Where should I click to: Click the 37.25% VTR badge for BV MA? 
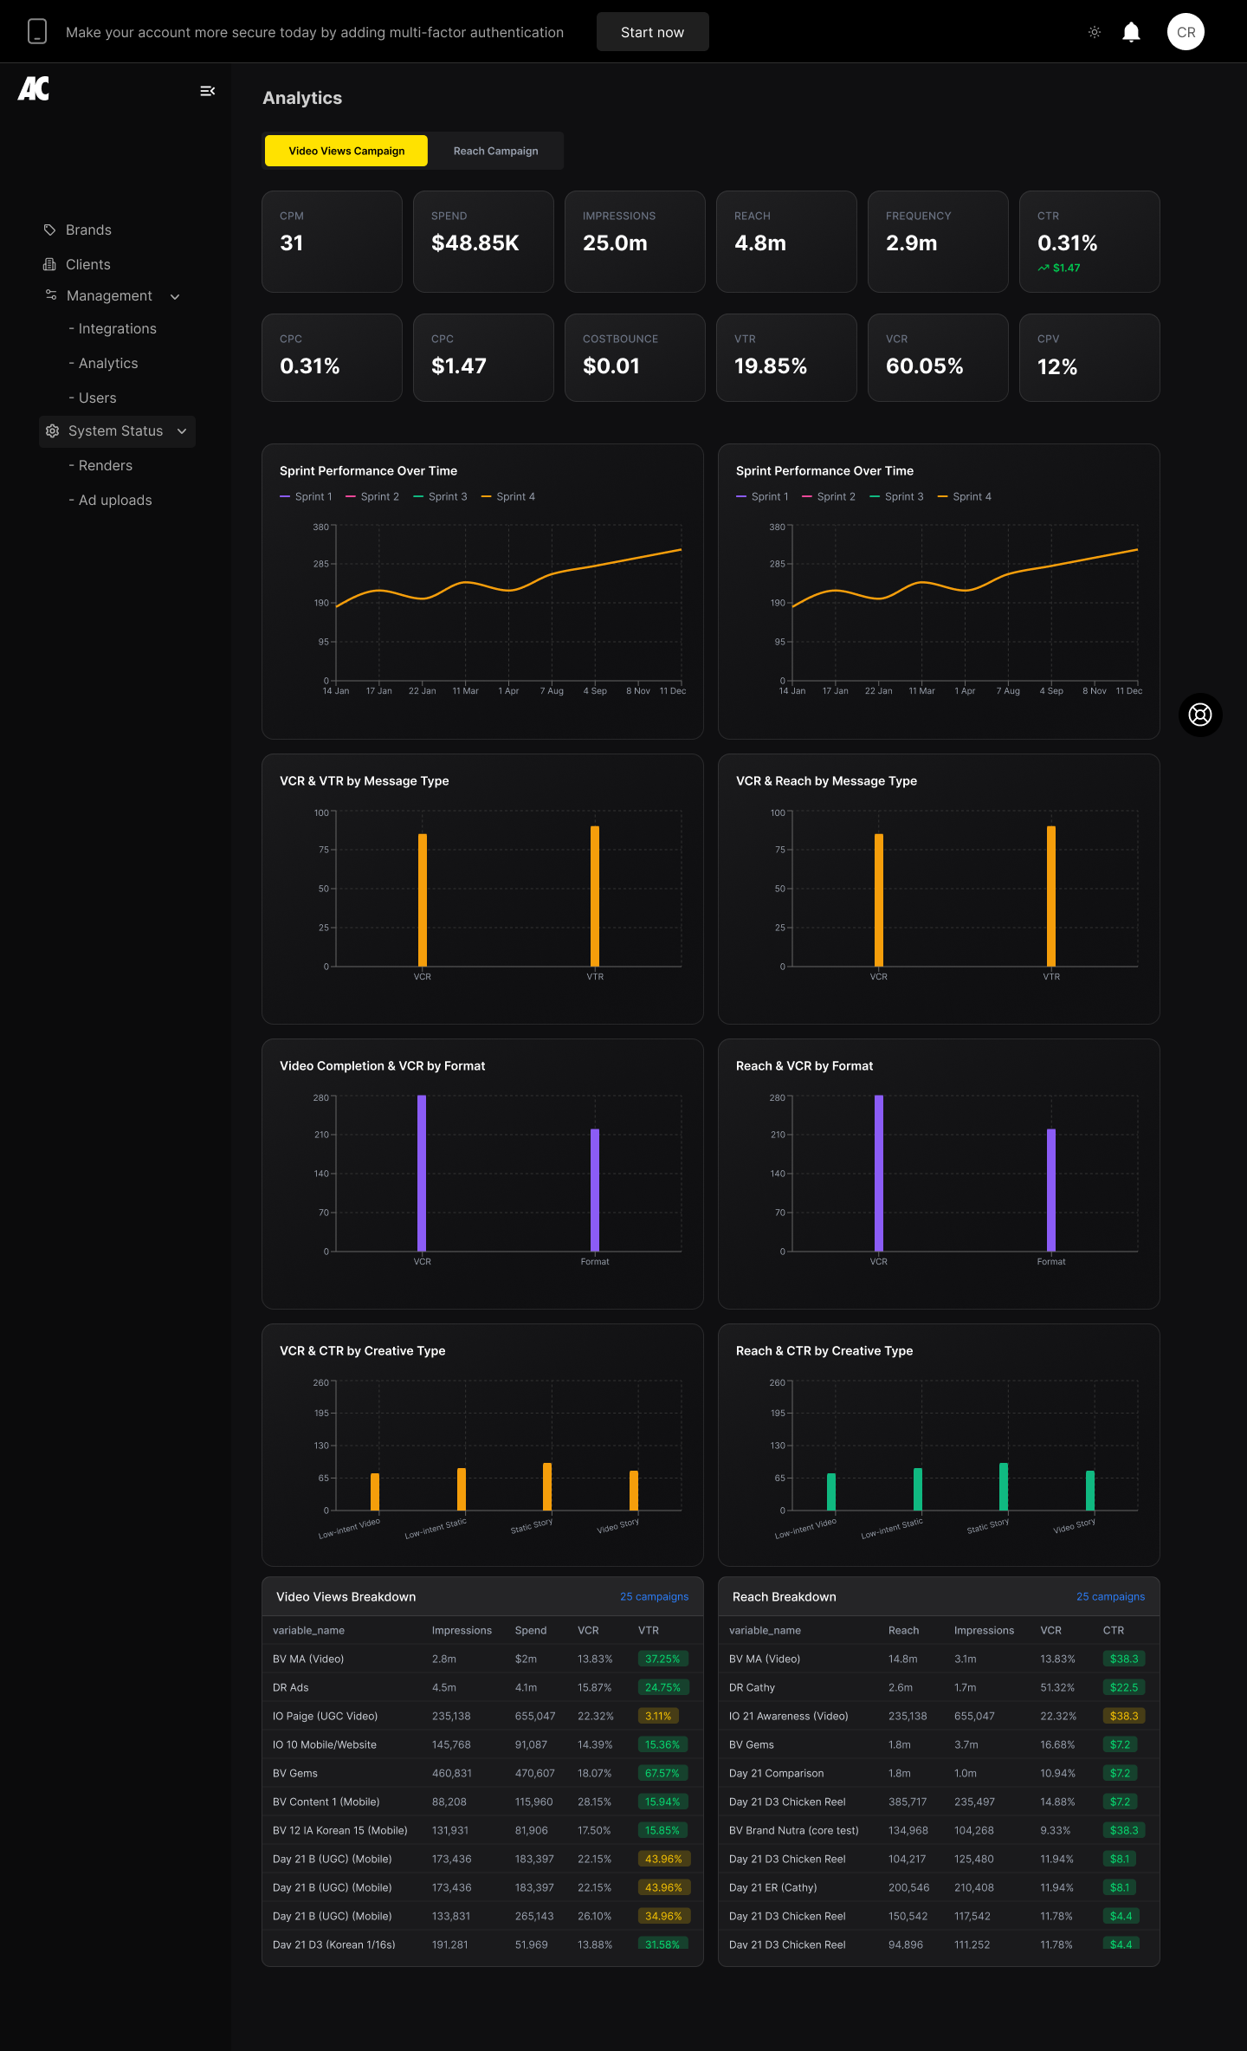coord(662,1659)
